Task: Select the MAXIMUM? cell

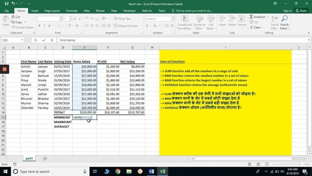Action: (63, 122)
